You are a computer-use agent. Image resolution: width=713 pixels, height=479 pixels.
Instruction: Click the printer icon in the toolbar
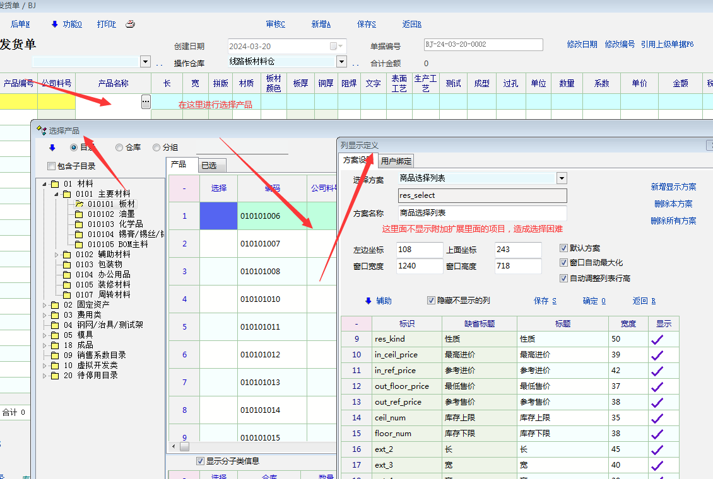[x=130, y=25]
